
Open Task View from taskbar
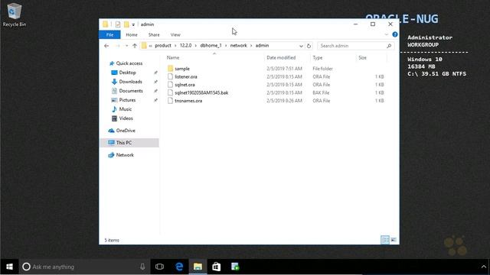(160, 267)
